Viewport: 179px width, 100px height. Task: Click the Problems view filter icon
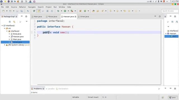[159, 89]
